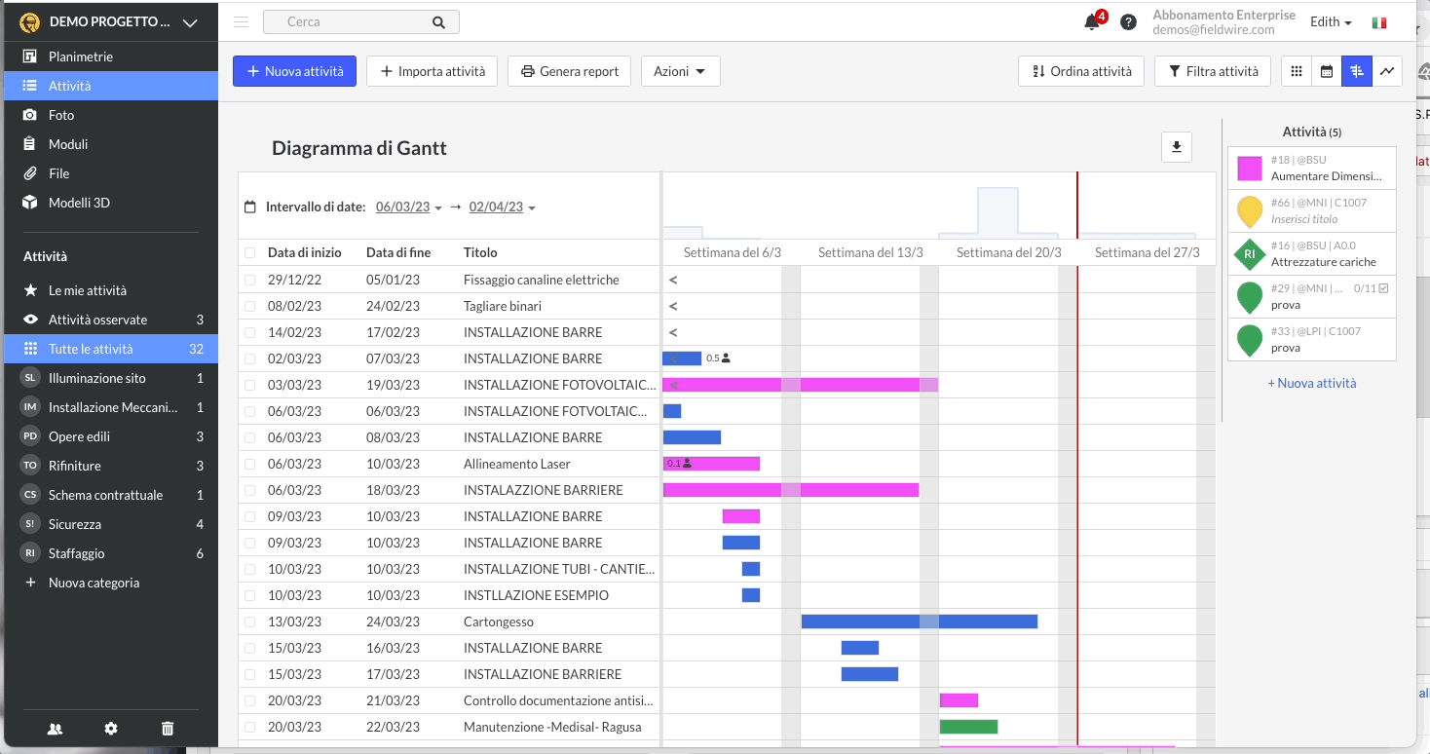
Task: Expand the Azioni dropdown
Action: [680, 71]
